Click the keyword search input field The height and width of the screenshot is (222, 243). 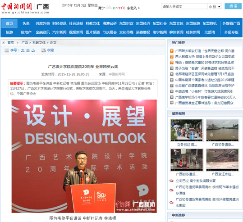point(184,6)
